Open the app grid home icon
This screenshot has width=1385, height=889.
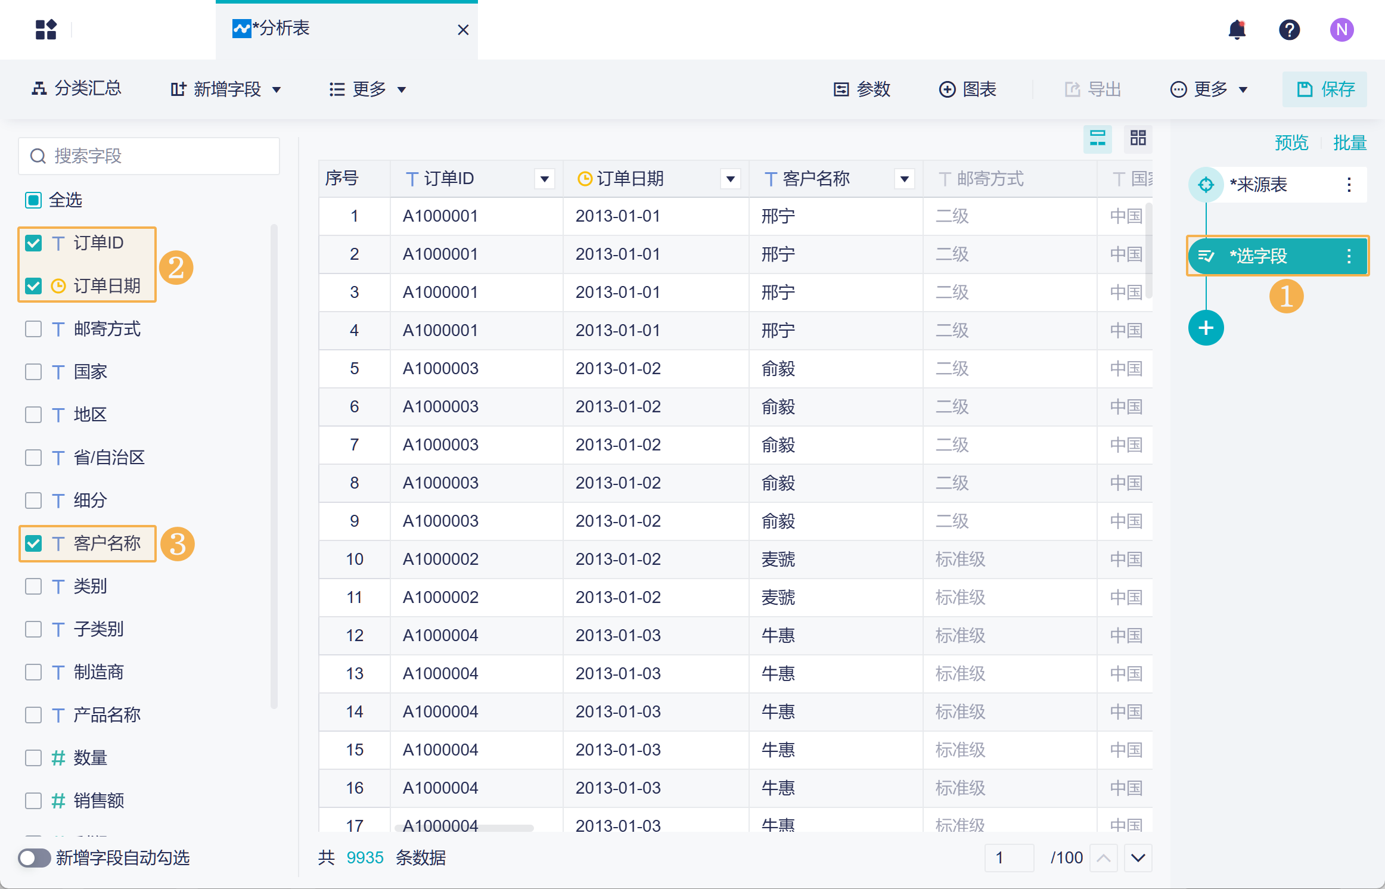(x=46, y=29)
